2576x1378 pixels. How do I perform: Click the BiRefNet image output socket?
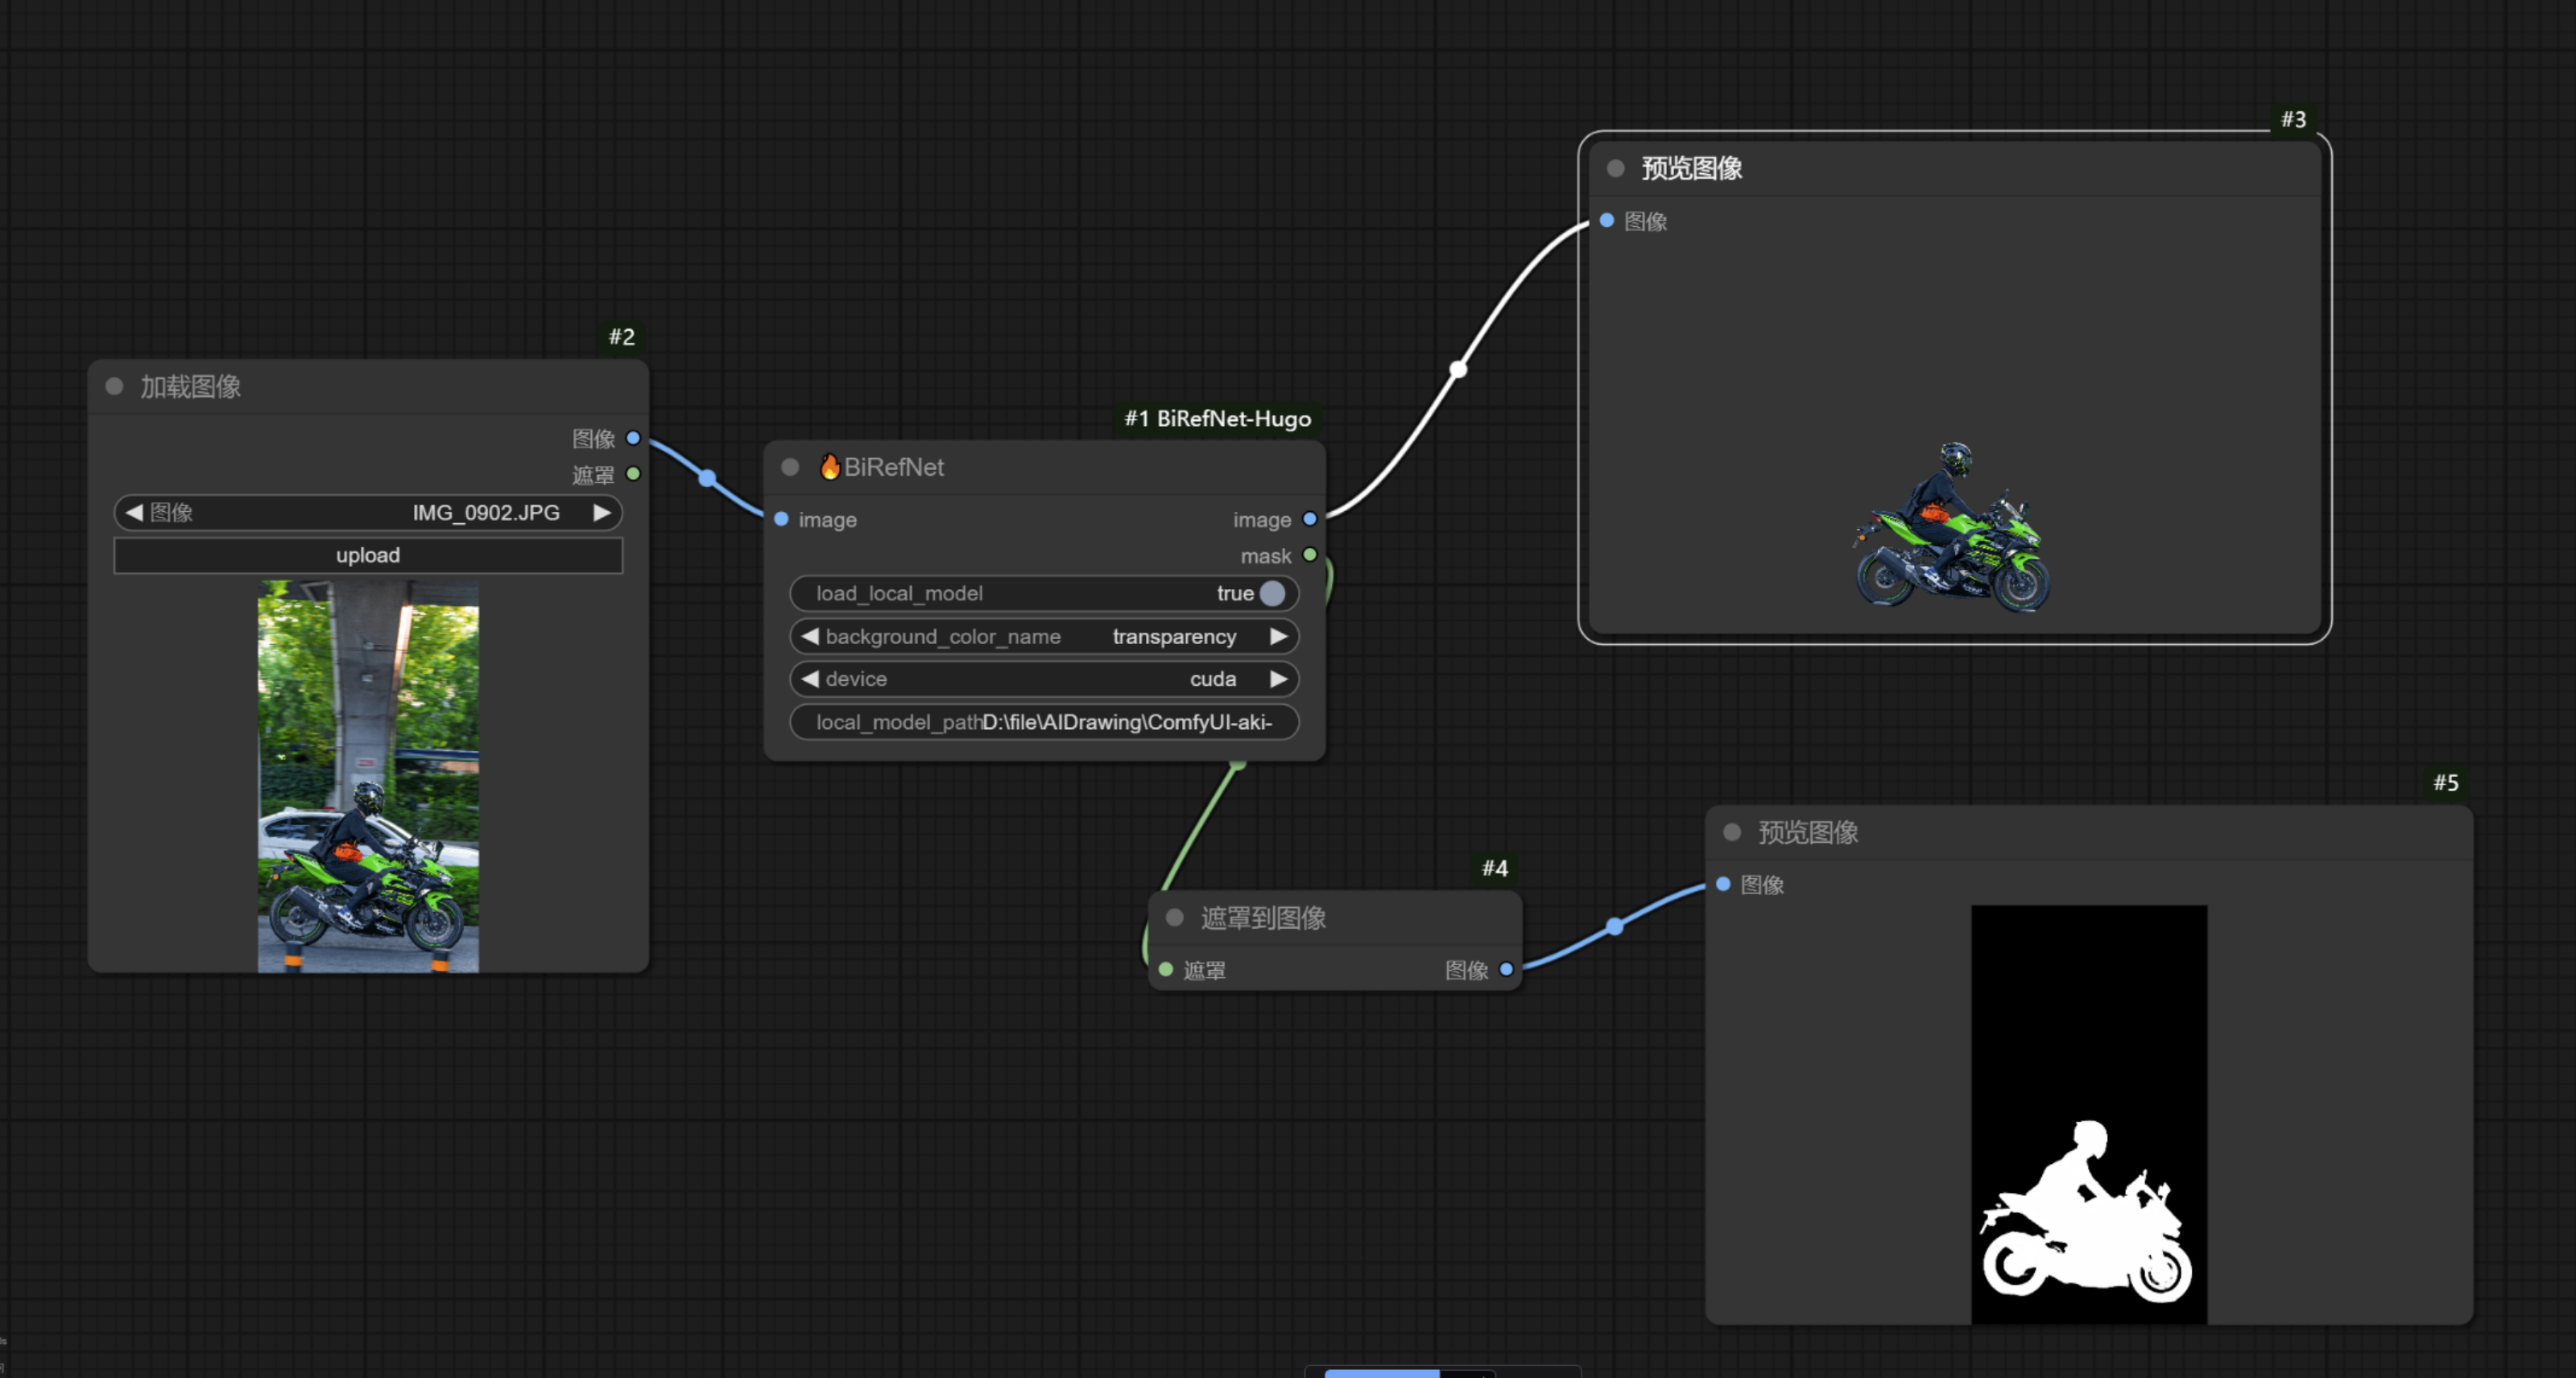(1309, 518)
